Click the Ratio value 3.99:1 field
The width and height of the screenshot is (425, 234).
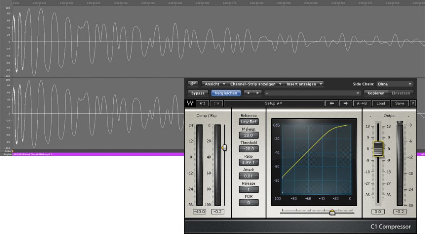coord(249,162)
